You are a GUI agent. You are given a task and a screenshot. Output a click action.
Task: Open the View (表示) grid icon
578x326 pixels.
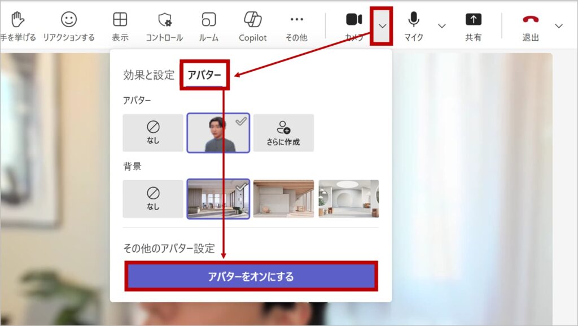(120, 20)
